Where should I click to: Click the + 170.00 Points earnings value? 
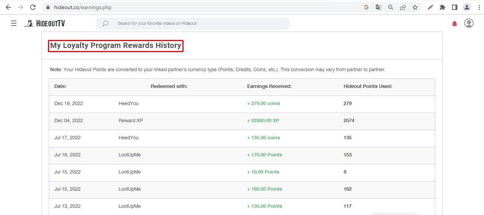click(265, 155)
